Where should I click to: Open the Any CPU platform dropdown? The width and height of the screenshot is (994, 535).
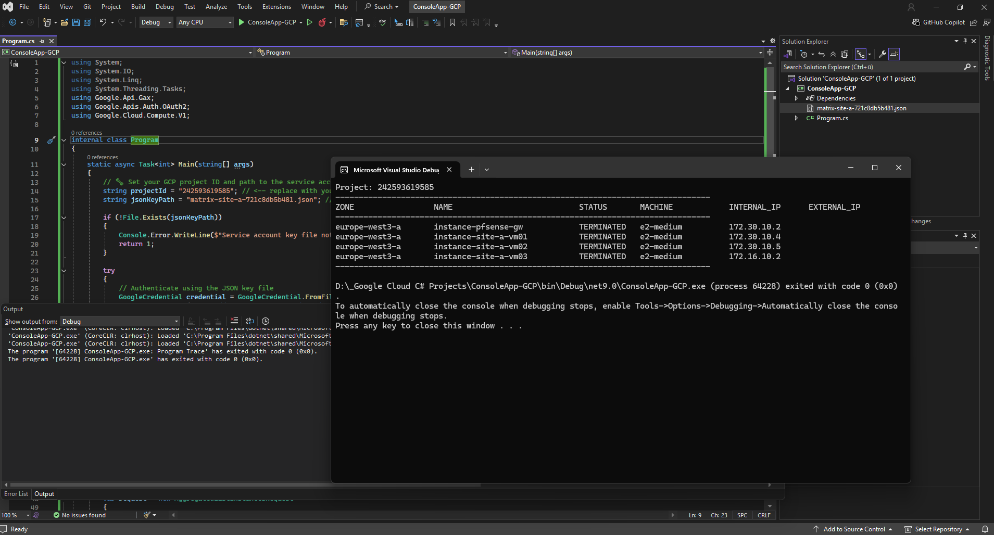coord(205,22)
